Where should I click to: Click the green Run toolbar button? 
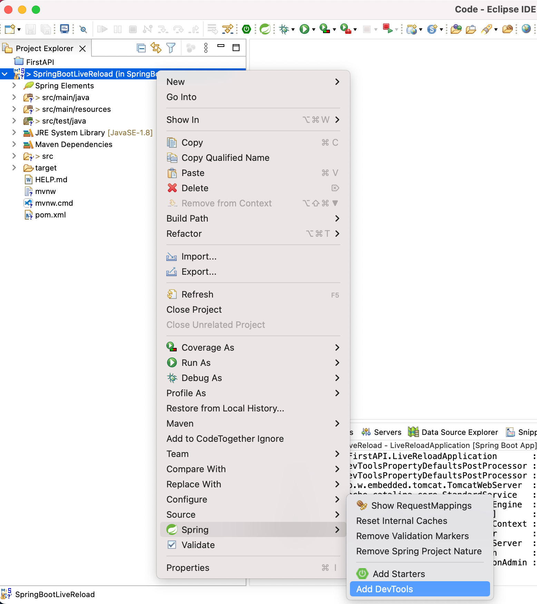coord(304,29)
